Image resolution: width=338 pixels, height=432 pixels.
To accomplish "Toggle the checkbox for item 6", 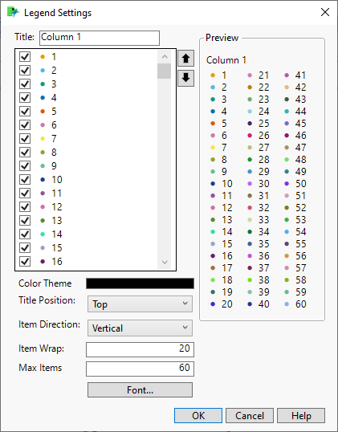I will click(25, 124).
